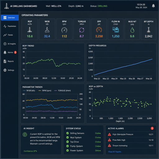Click the AI Insight panel brain icon

(x=25, y=134)
